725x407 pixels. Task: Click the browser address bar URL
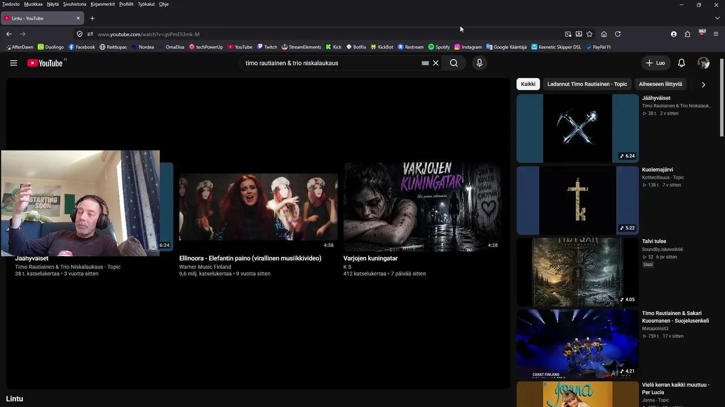click(x=148, y=34)
